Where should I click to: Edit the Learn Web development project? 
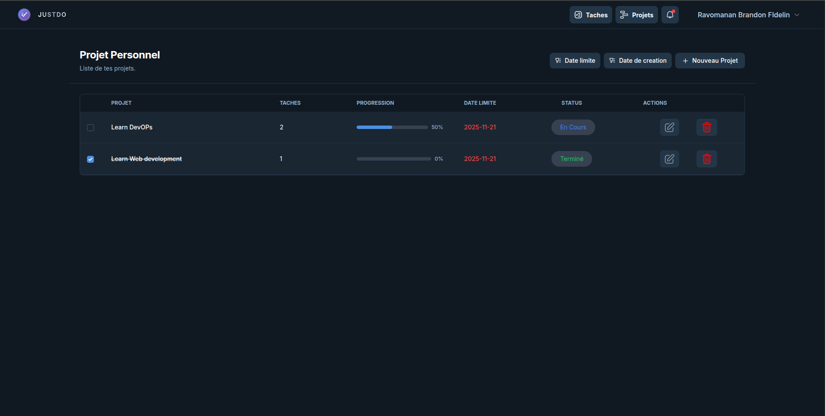[669, 159]
